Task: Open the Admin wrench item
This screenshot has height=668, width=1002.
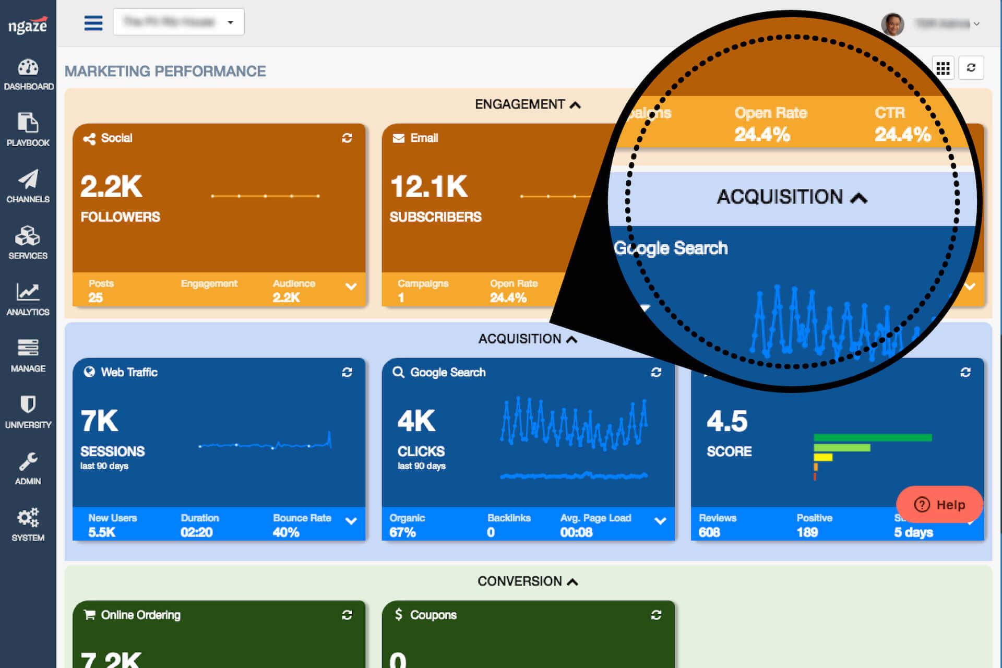Action: tap(28, 468)
